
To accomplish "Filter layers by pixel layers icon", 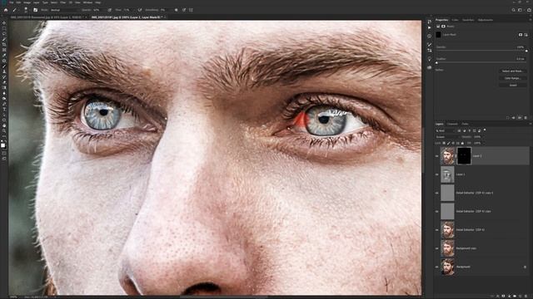I will [x=459, y=130].
